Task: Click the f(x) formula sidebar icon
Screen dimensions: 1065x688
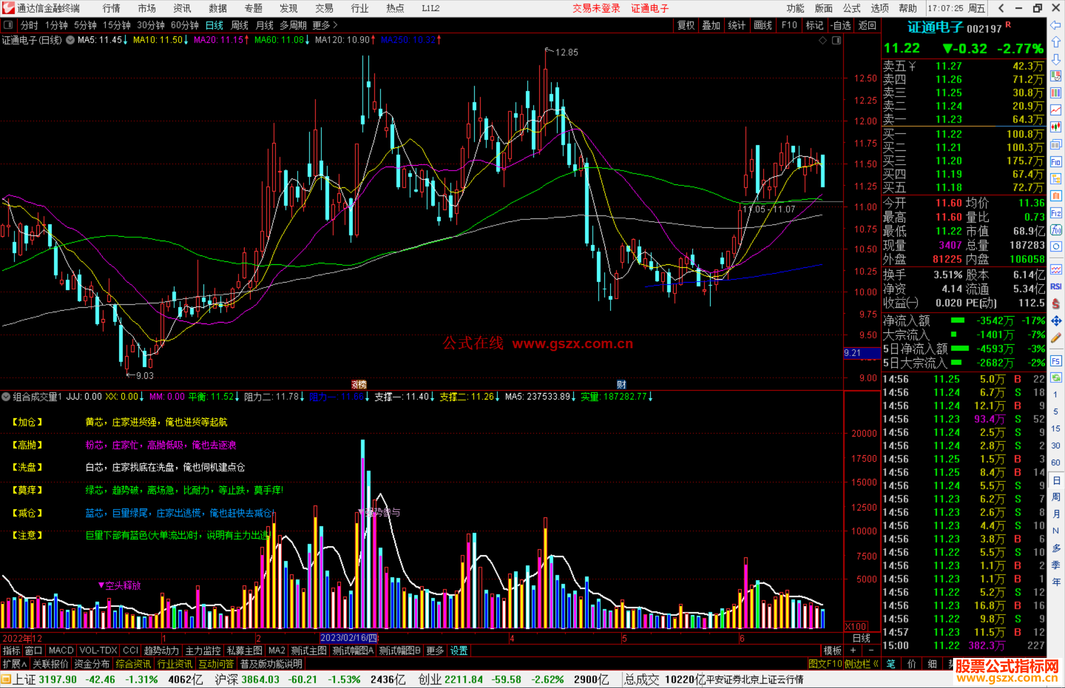Action: coord(1056,230)
